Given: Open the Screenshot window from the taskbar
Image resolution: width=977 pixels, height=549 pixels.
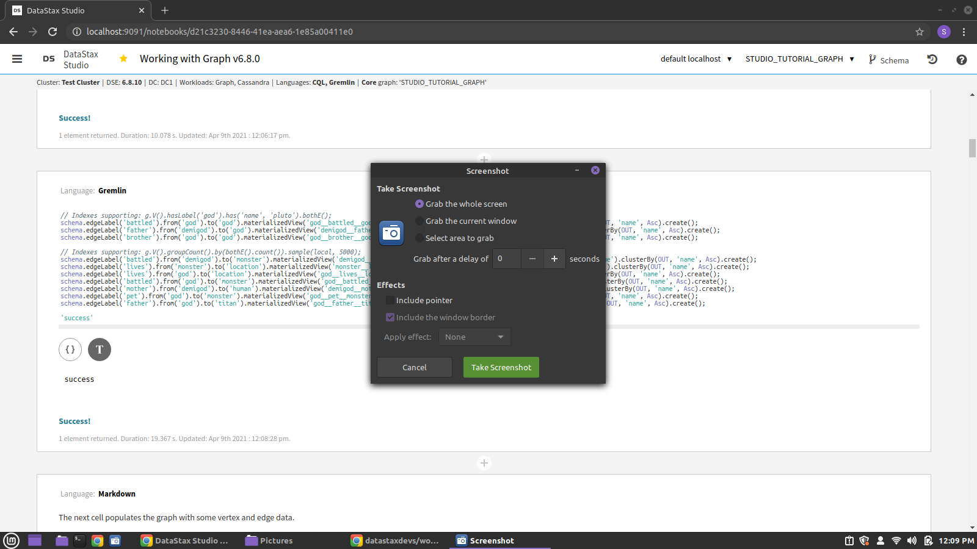Looking at the screenshot, I should [x=492, y=540].
